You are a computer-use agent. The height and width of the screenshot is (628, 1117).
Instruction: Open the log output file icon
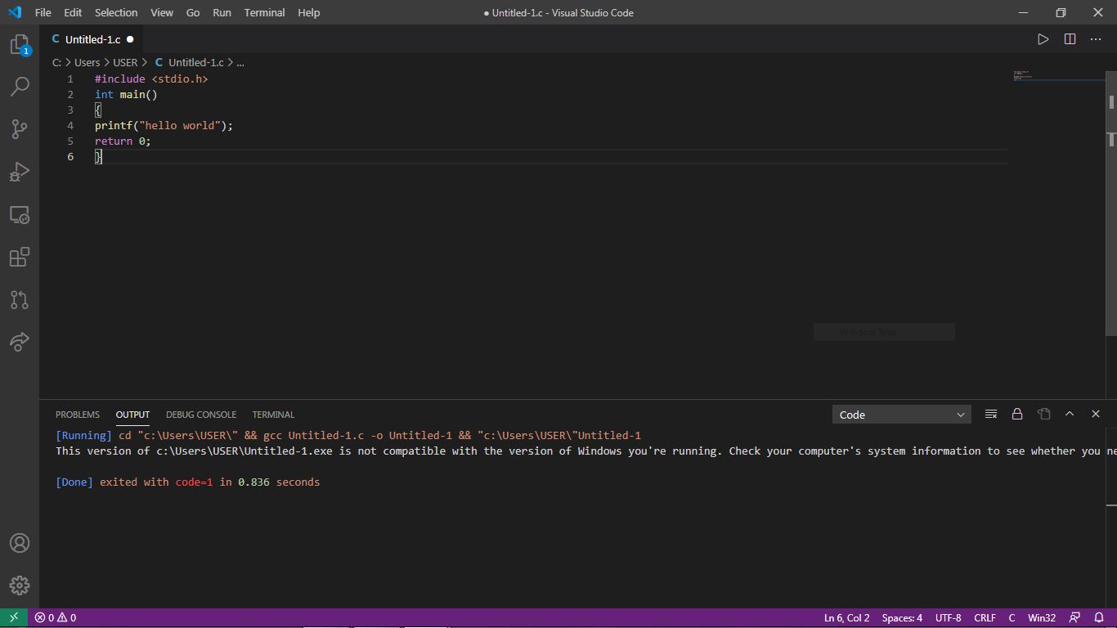point(1043,415)
